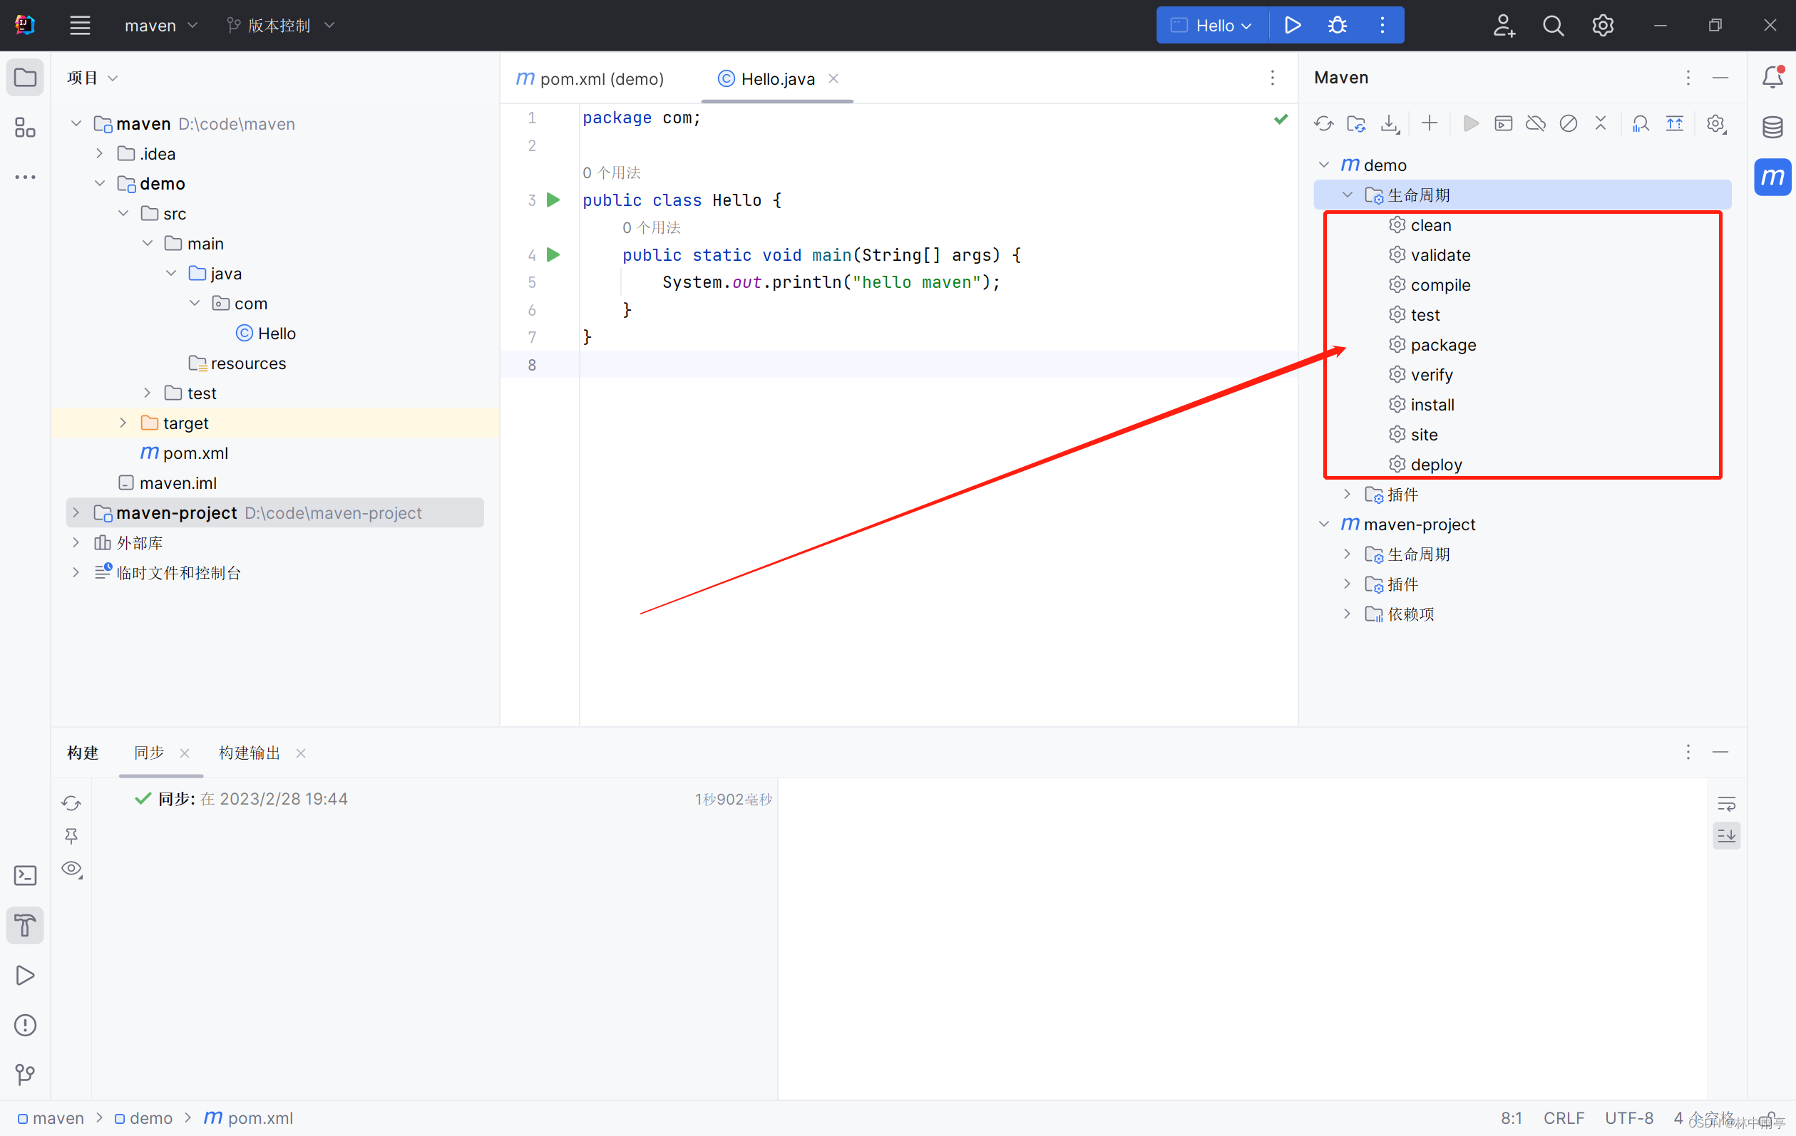
Task: Expand 依赖项 under maven-project
Action: [x=1347, y=614]
